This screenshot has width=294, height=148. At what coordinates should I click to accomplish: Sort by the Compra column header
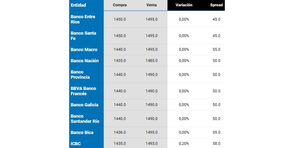pos(120,5)
